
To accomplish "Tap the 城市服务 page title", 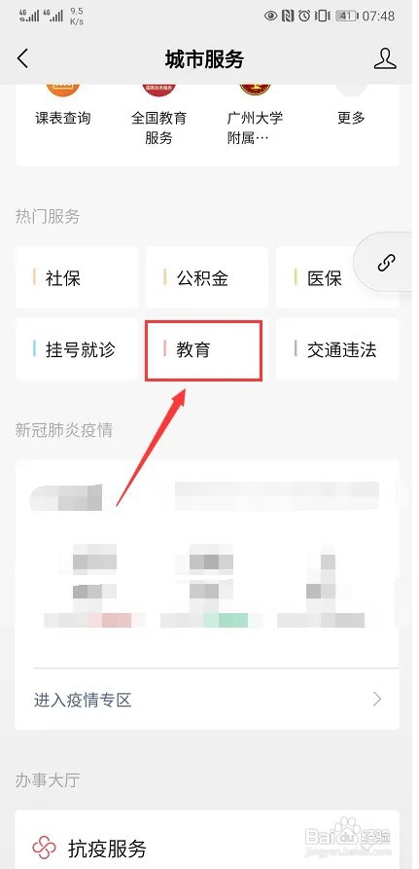I will tap(204, 59).
